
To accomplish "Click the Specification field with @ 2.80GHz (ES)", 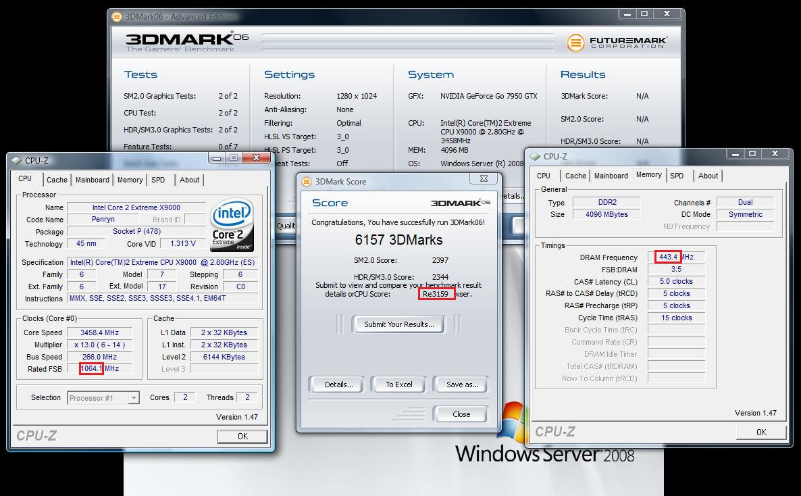I will coord(163,262).
